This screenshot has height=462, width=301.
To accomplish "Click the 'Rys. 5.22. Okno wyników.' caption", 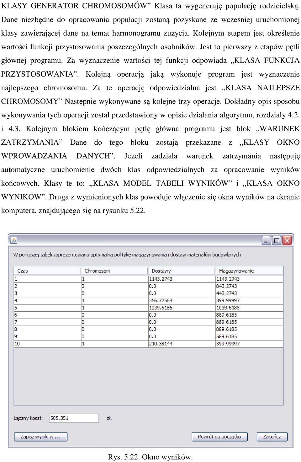I will coord(150,457).
